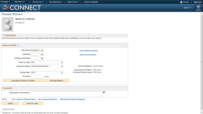Click the Absence Request breadcrumb
Screen dimensions: 203x114
tap(91, 2)
